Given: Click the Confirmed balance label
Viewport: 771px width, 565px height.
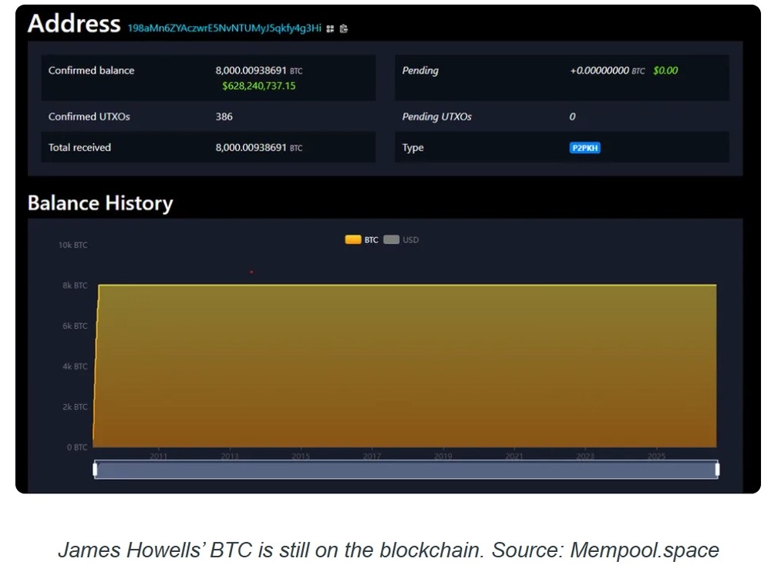Looking at the screenshot, I should (91, 71).
